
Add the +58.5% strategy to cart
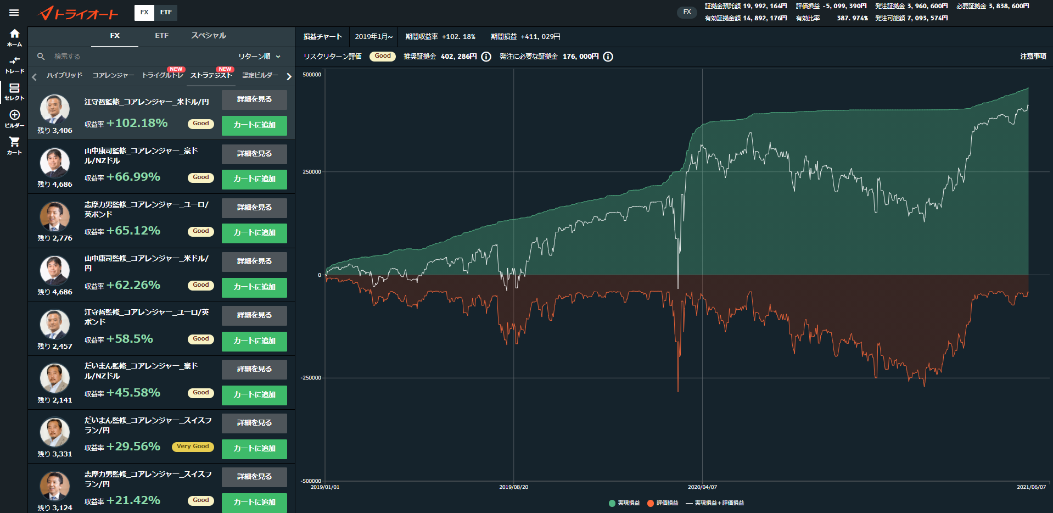(x=254, y=341)
